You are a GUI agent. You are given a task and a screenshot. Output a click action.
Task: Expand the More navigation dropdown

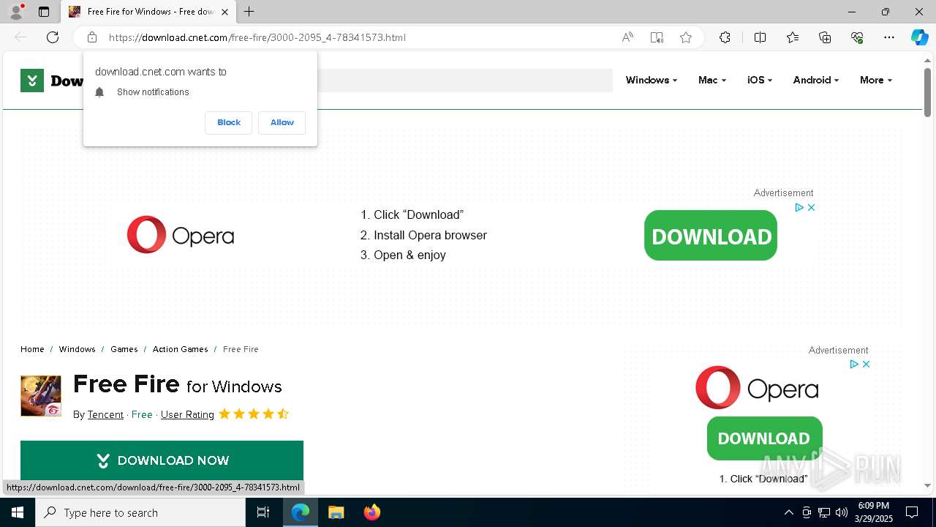coord(875,80)
